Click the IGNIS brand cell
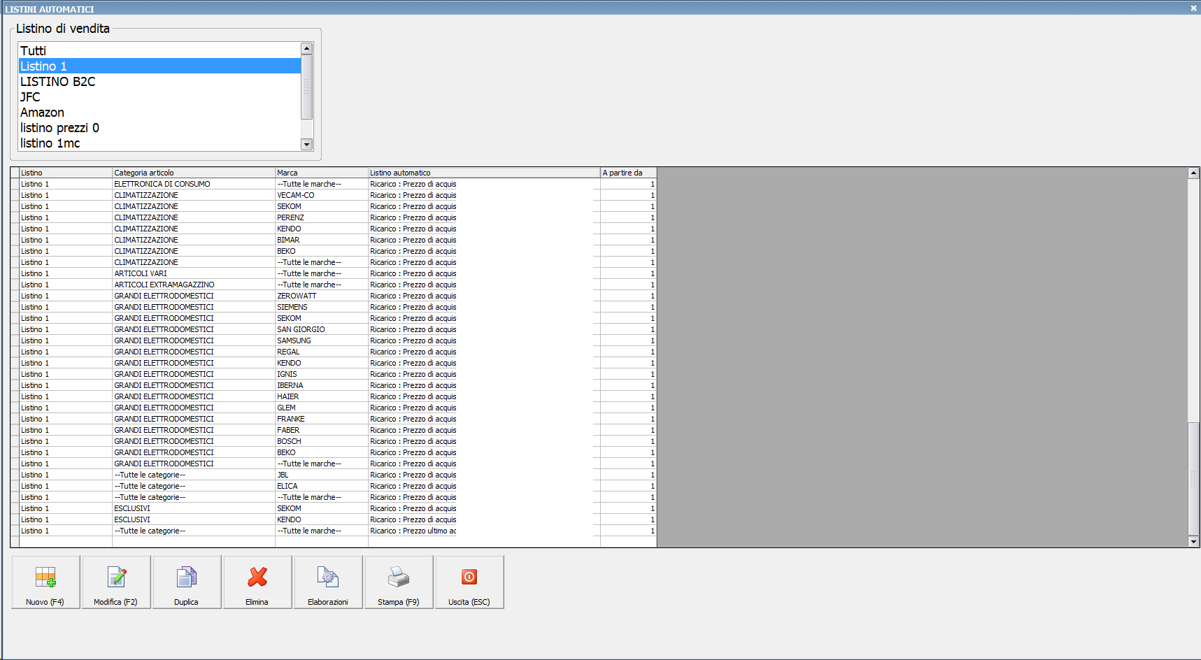Screen dimensions: 1201x660 322,374
